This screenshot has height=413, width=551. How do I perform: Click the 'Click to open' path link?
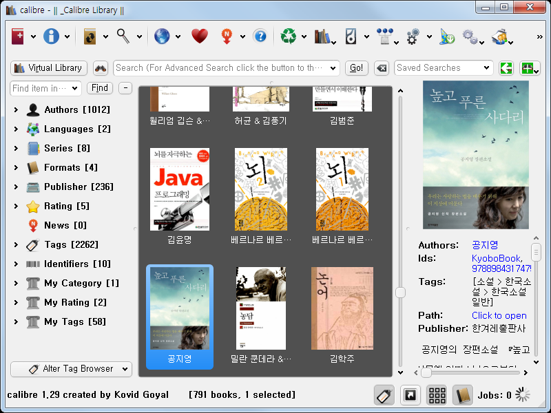pyautogui.click(x=499, y=315)
